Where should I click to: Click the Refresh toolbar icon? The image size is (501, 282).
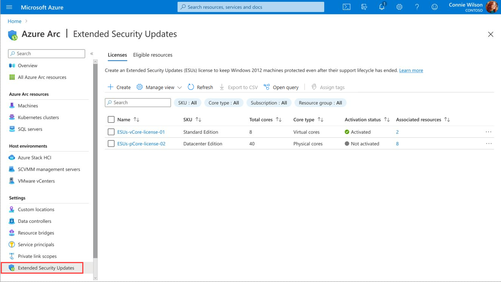pyautogui.click(x=191, y=87)
